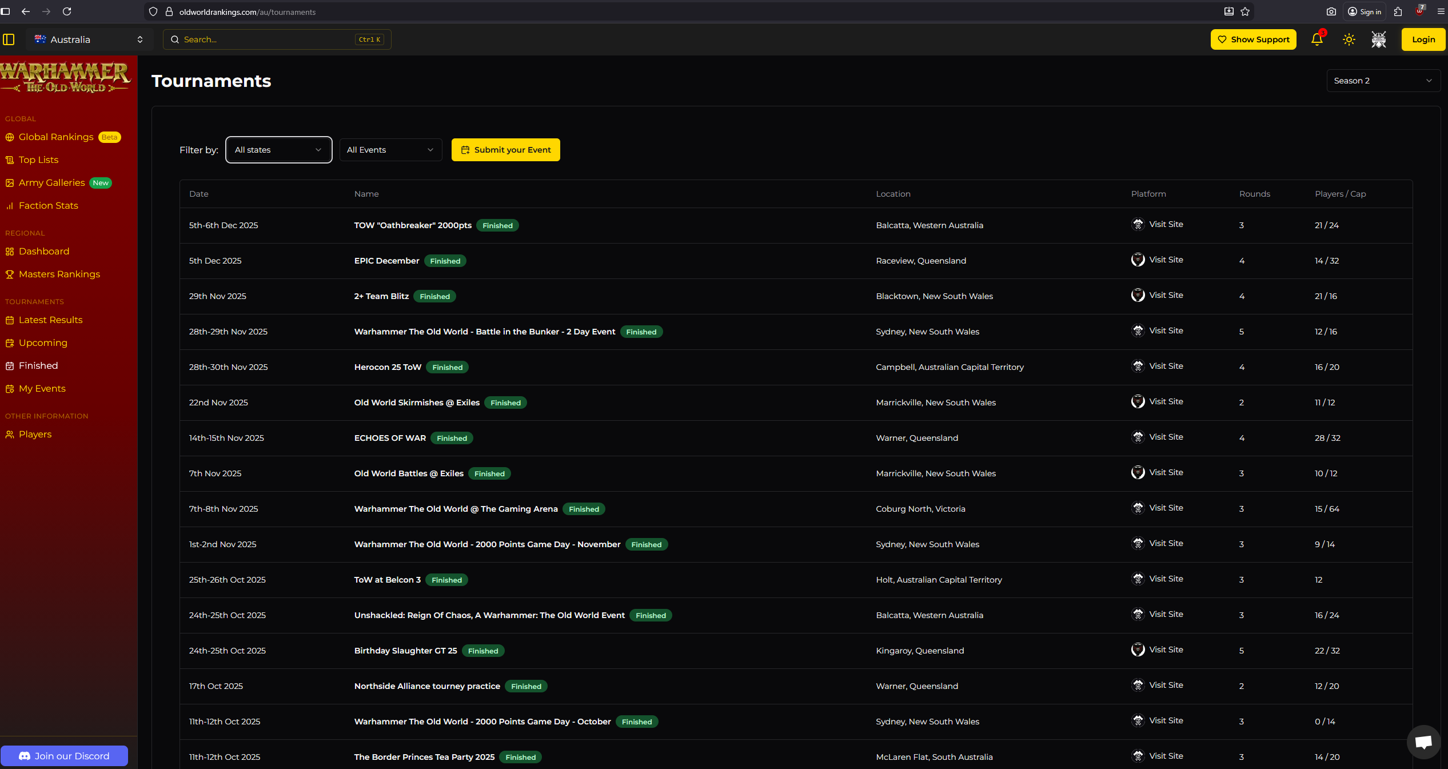The image size is (1448, 769).
Task: Open the notifications bell
Action: tap(1317, 39)
